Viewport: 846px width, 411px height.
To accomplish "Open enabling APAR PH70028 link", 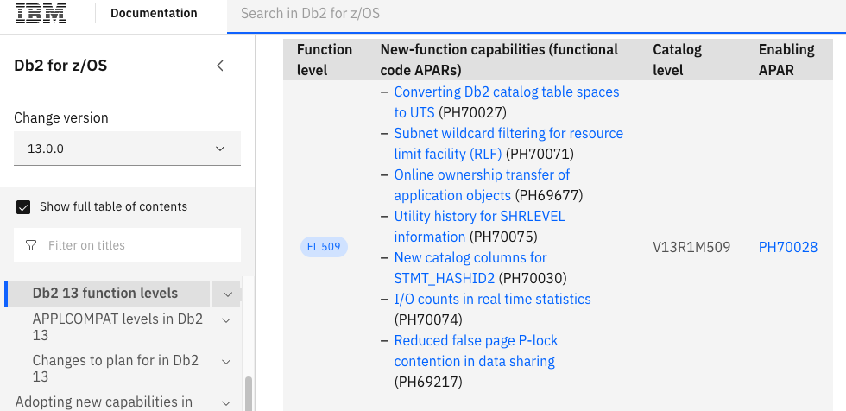I will tap(787, 247).
